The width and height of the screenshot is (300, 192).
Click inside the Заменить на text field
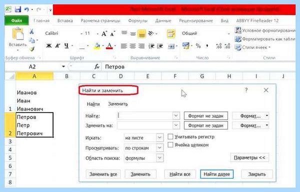pyautogui.click(x=145, y=125)
